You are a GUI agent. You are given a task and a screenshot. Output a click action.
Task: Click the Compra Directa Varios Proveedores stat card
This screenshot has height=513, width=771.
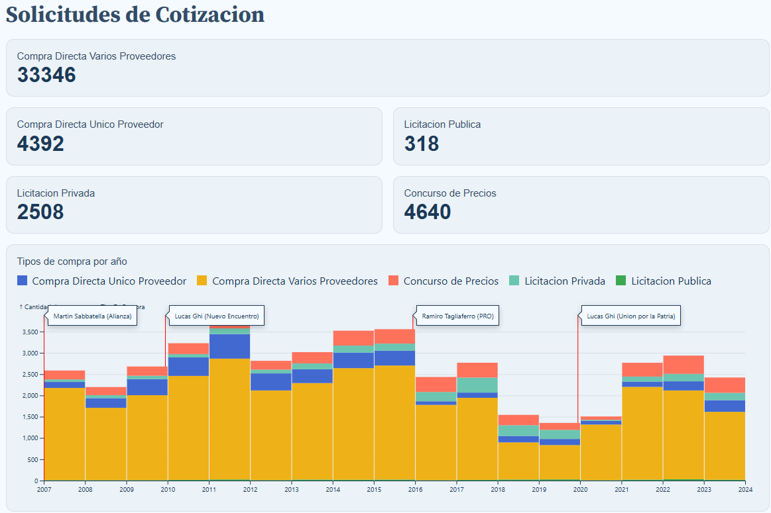click(x=387, y=68)
